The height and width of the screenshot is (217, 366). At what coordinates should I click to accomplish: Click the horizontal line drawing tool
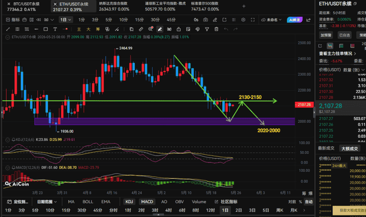click(x=36, y=29)
